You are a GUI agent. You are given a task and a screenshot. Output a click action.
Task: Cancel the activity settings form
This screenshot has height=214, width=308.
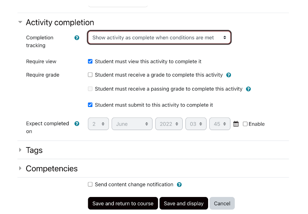[x=222, y=203]
